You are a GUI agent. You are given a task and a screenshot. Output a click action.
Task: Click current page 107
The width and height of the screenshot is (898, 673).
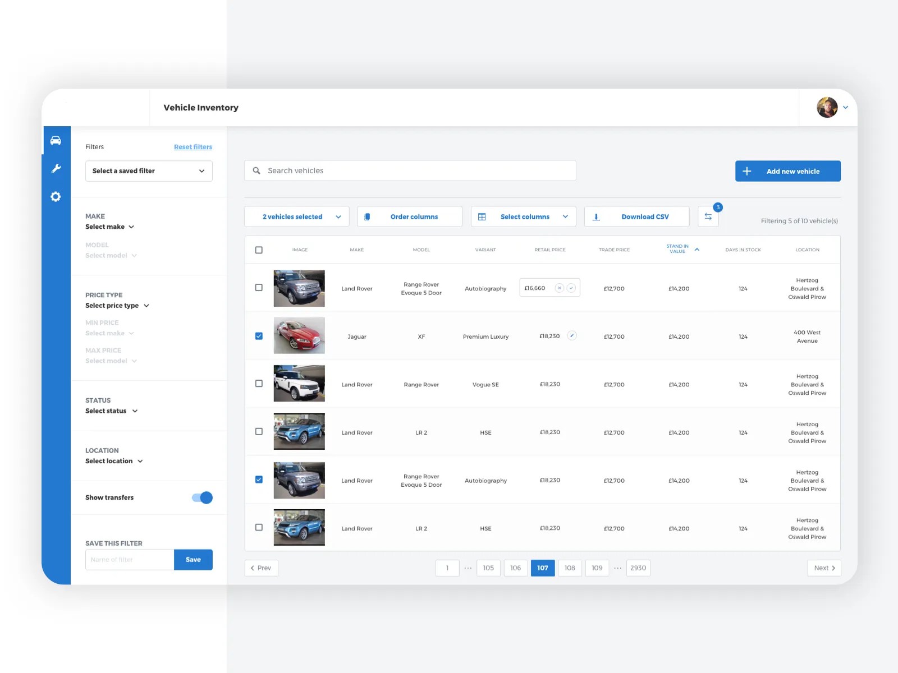[543, 568]
